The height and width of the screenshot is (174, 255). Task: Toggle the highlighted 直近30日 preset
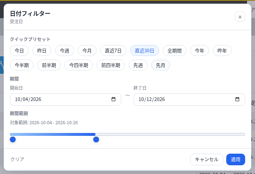144,50
